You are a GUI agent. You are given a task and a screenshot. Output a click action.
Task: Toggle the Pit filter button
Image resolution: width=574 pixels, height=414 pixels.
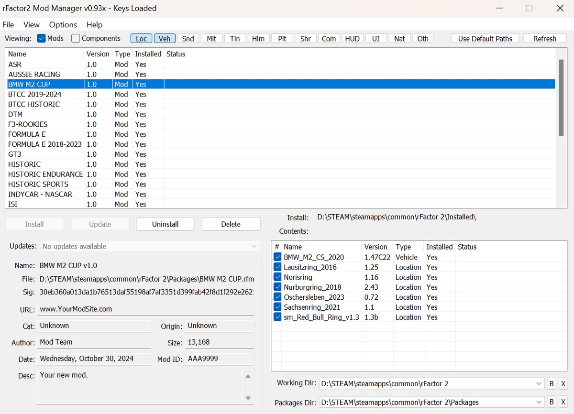(x=282, y=39)
